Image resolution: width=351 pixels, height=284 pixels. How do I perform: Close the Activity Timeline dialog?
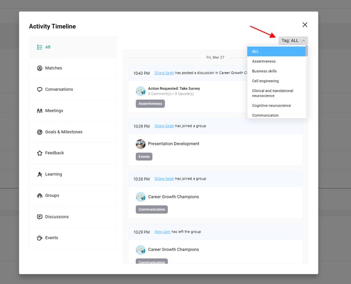[x=305, y=25]
